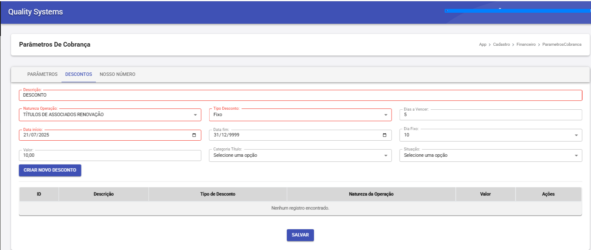This screenshot has height=250, width=591.
Task: Expand the Tipo Desconto dropdown
Action: (385, 115)
